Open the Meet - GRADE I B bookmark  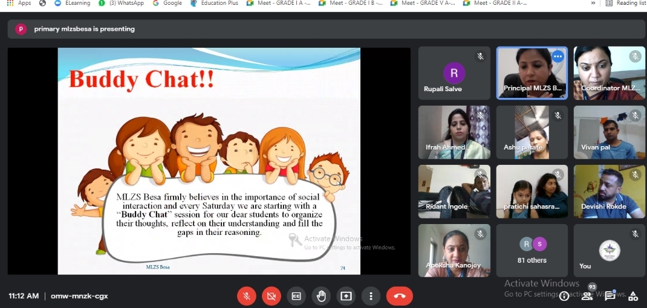(351, 3)
